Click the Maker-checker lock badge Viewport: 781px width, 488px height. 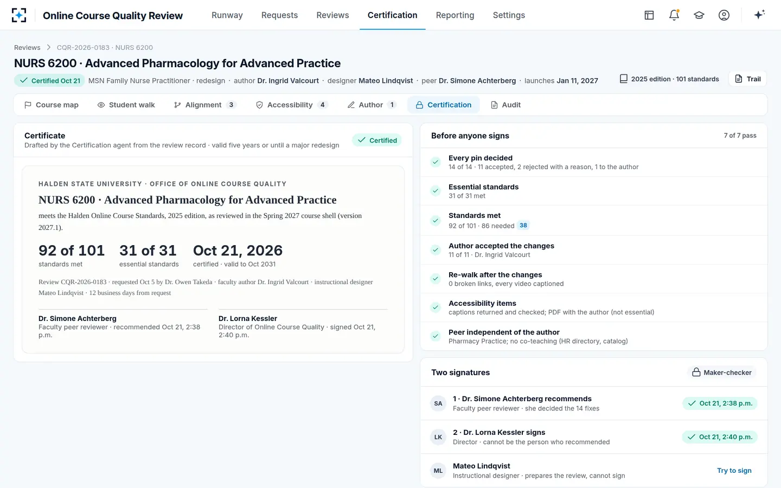(722, 373)
